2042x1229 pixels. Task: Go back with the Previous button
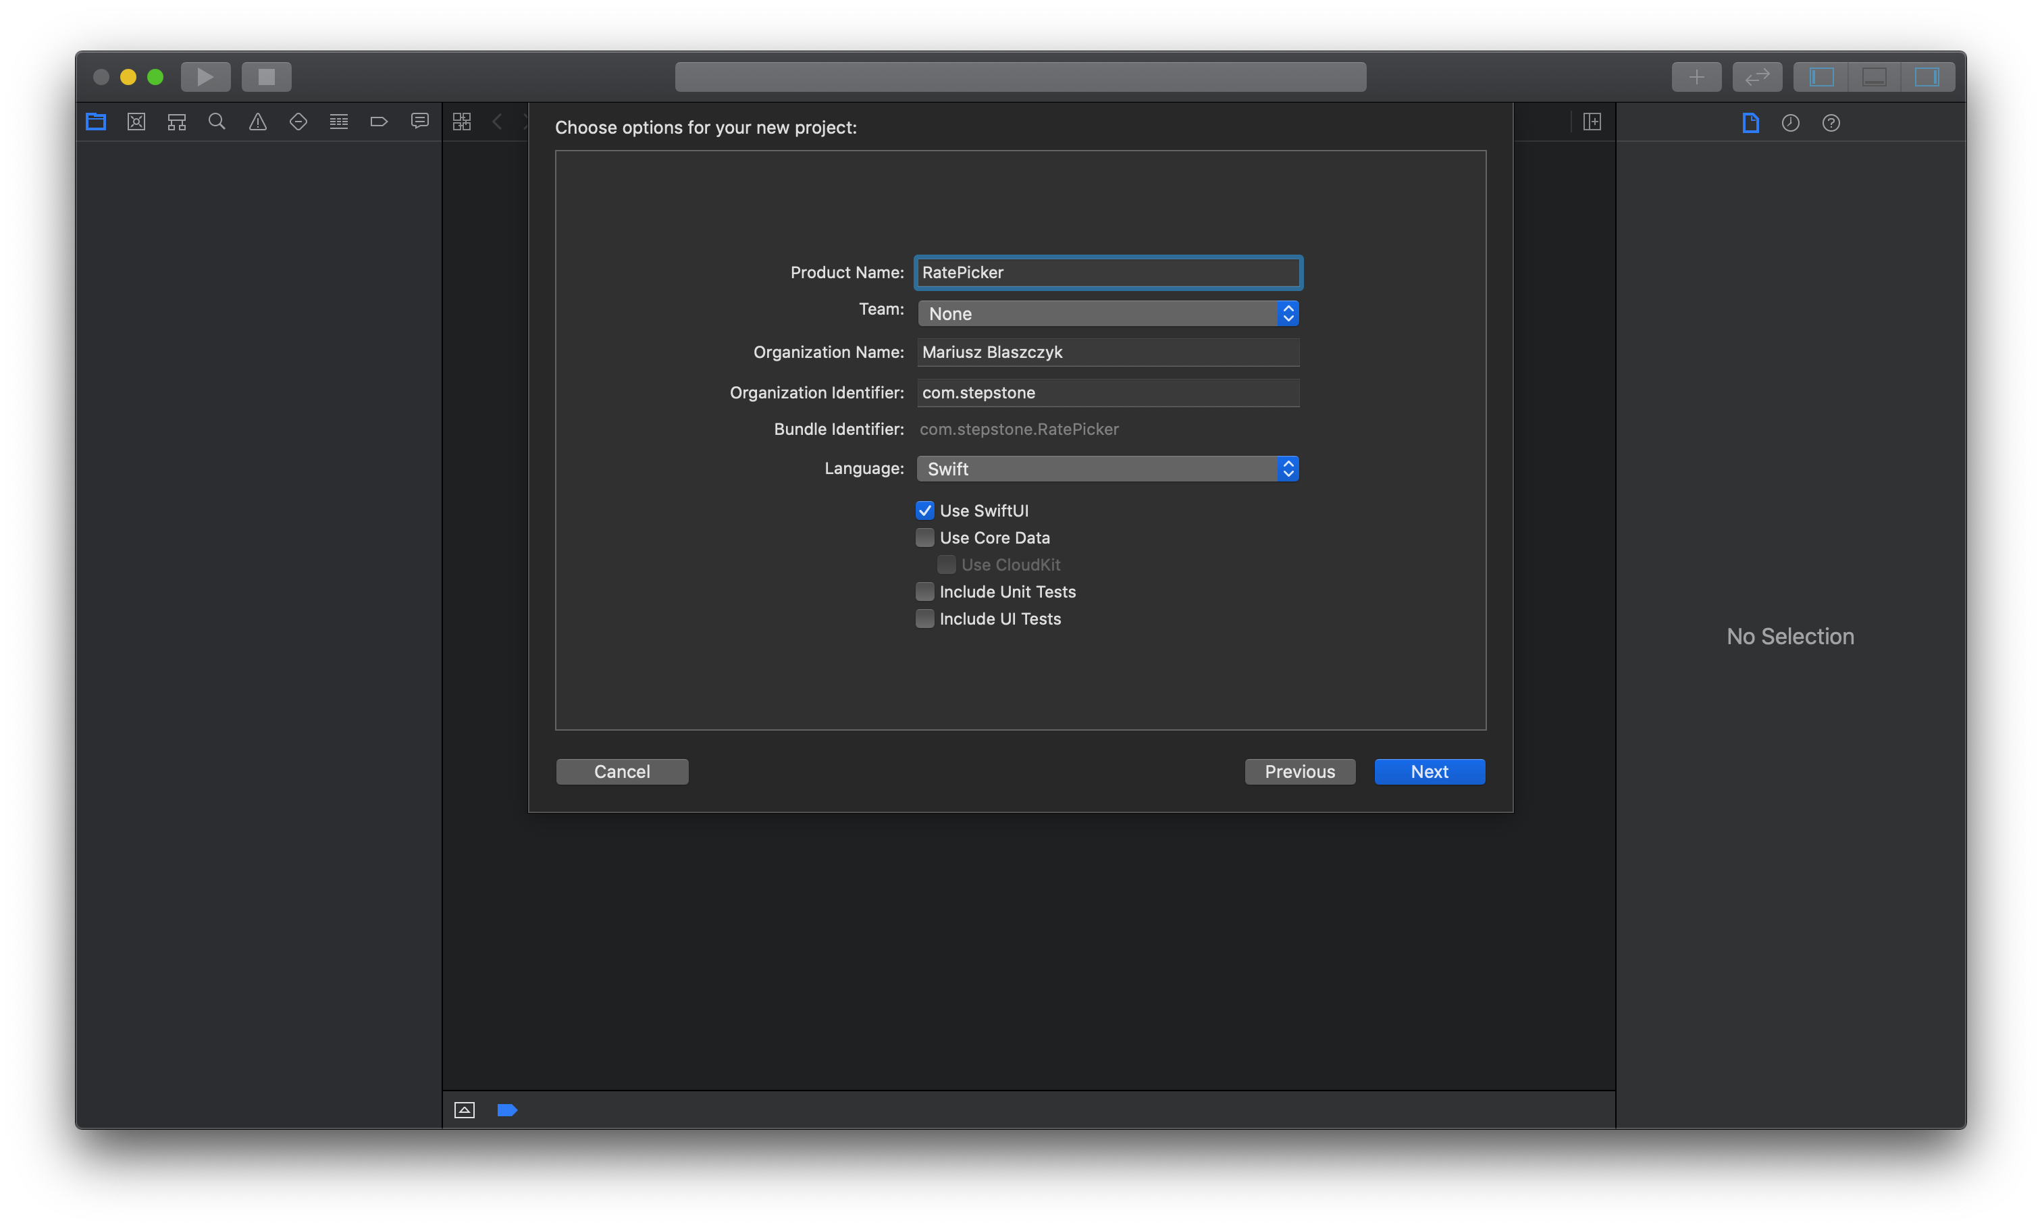pyautogui.click(x=1299, y=771)
